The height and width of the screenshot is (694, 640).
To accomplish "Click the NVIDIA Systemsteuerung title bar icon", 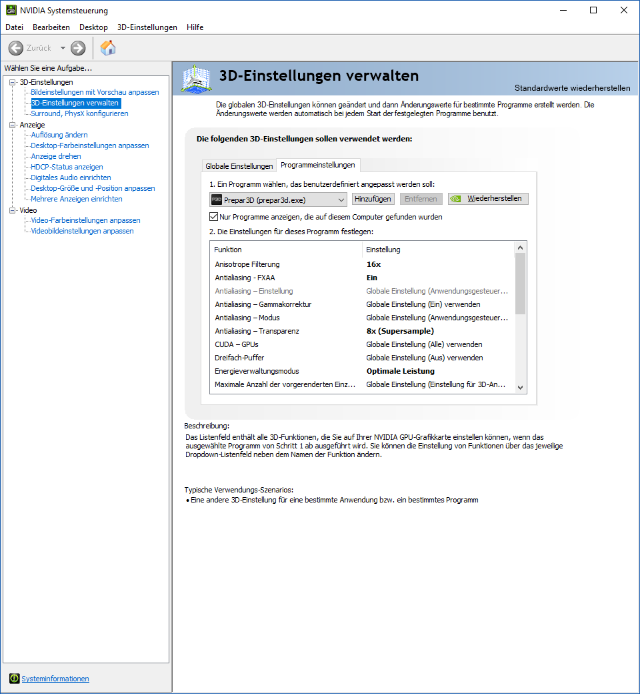I will click(11, 10).
